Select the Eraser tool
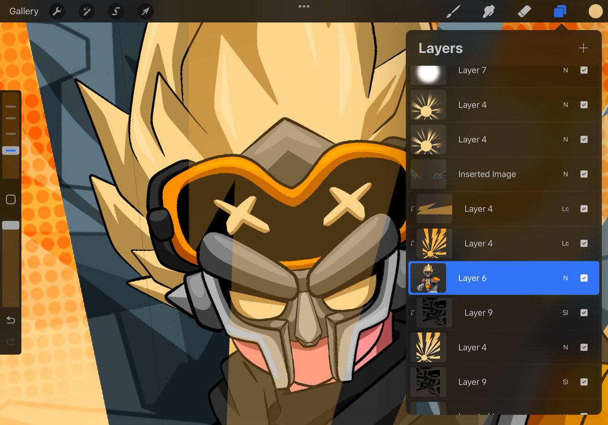The image size is (608, 425). pos(524,11)
